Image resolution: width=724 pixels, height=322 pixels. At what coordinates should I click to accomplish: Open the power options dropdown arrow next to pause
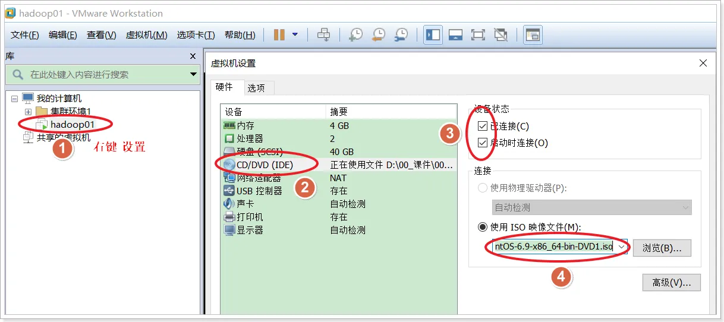pos(295,35)
